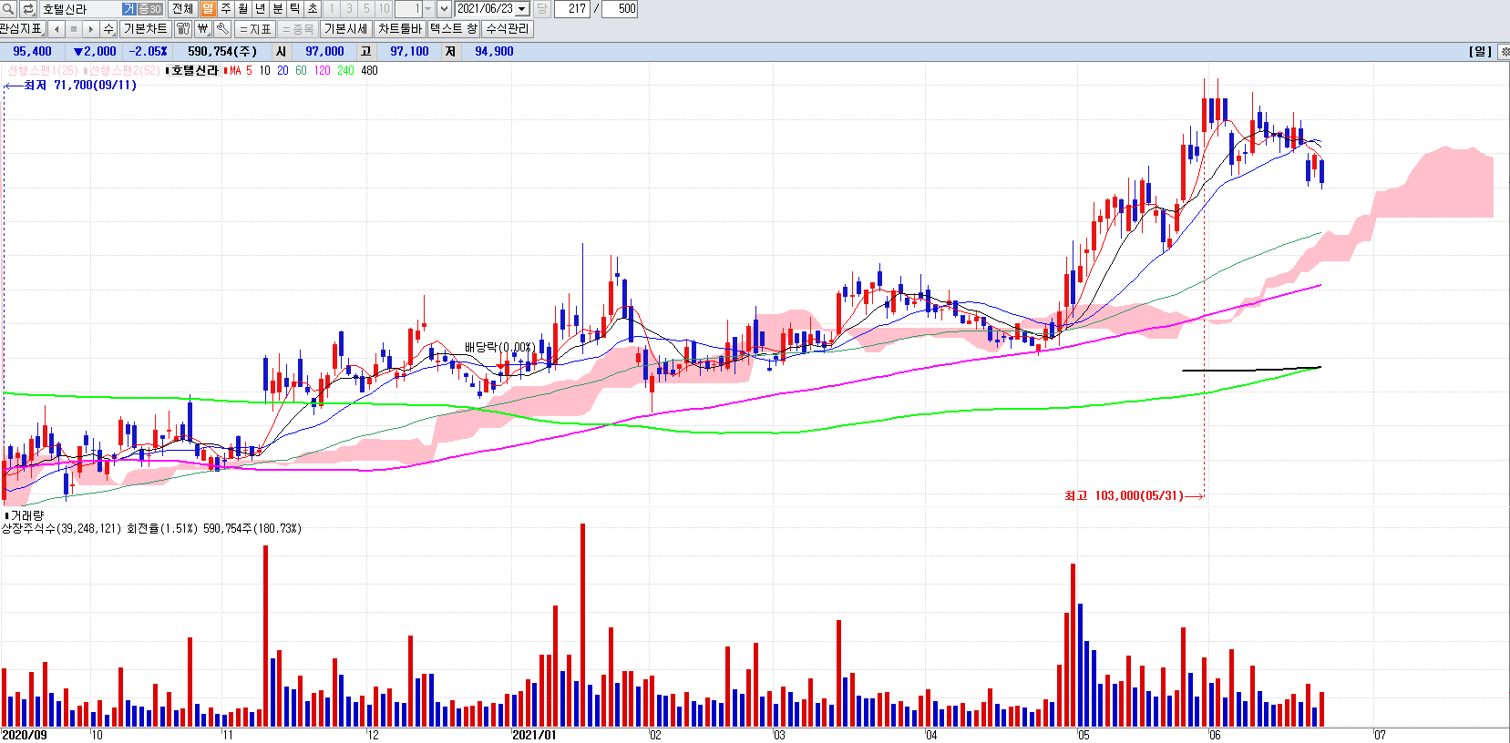This screenshot has width=1510, height=743.
Task: Open the 기본차트 button
Action: [145, 29]
